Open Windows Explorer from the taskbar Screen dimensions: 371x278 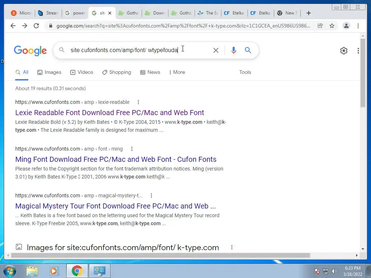[32, 271]
